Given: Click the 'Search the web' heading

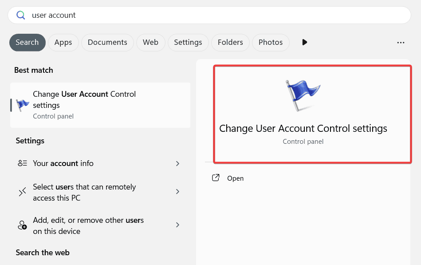Looking at the screenshot, I should (x=43, y=253).
